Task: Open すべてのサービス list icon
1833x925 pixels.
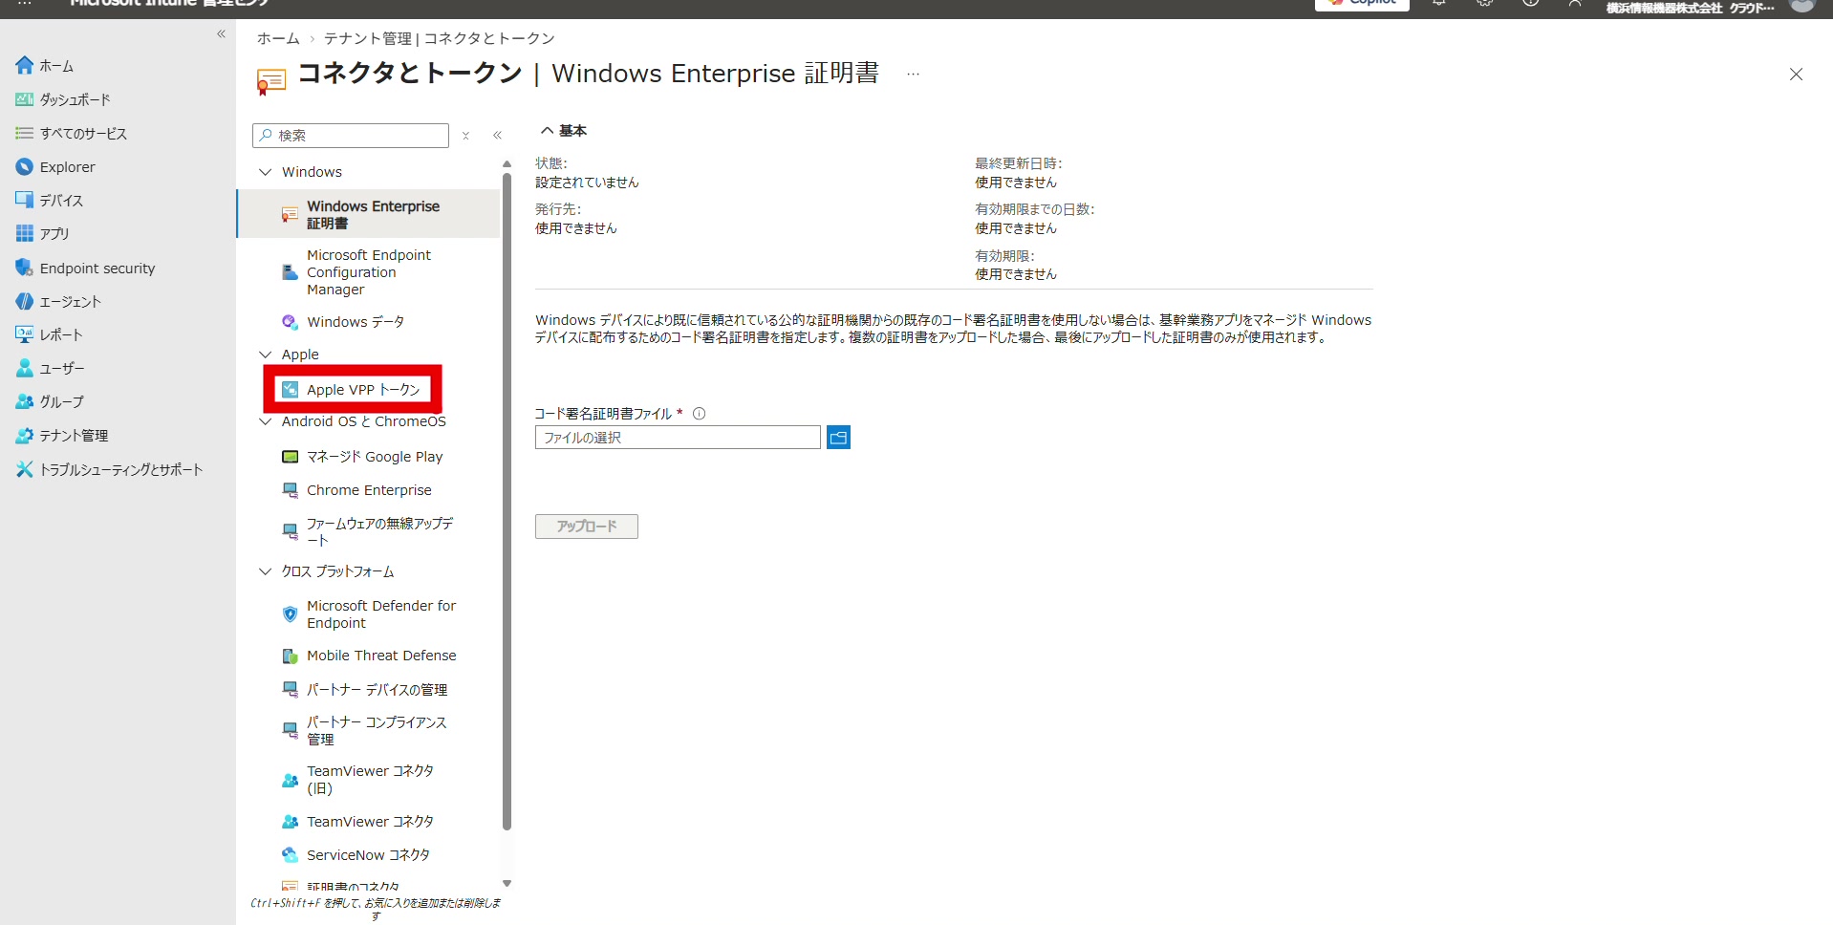Action: tap(25, 133)
